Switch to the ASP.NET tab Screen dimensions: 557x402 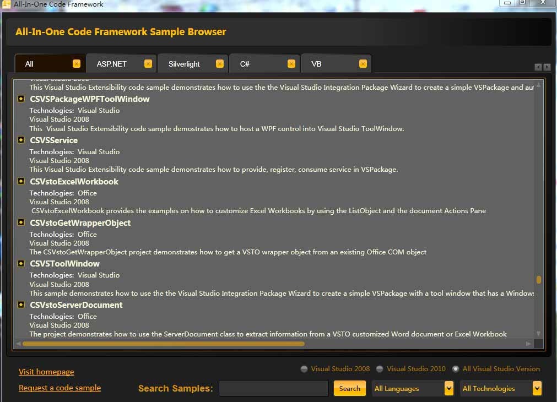[112, 64]
